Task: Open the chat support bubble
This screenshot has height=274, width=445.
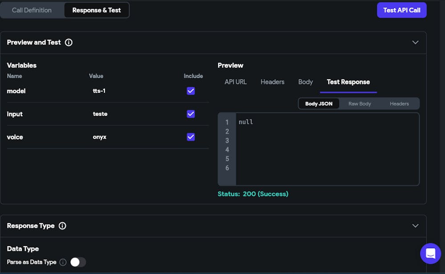Action: pos(430,253)
